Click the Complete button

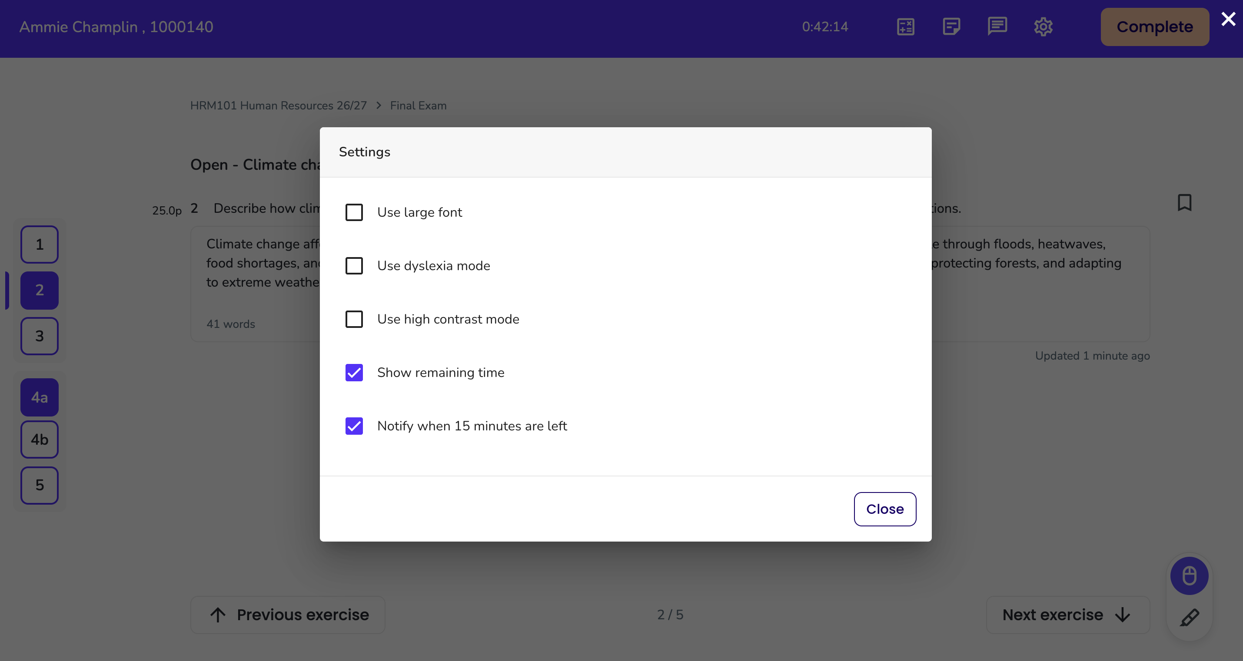[x=1155, y=27]
